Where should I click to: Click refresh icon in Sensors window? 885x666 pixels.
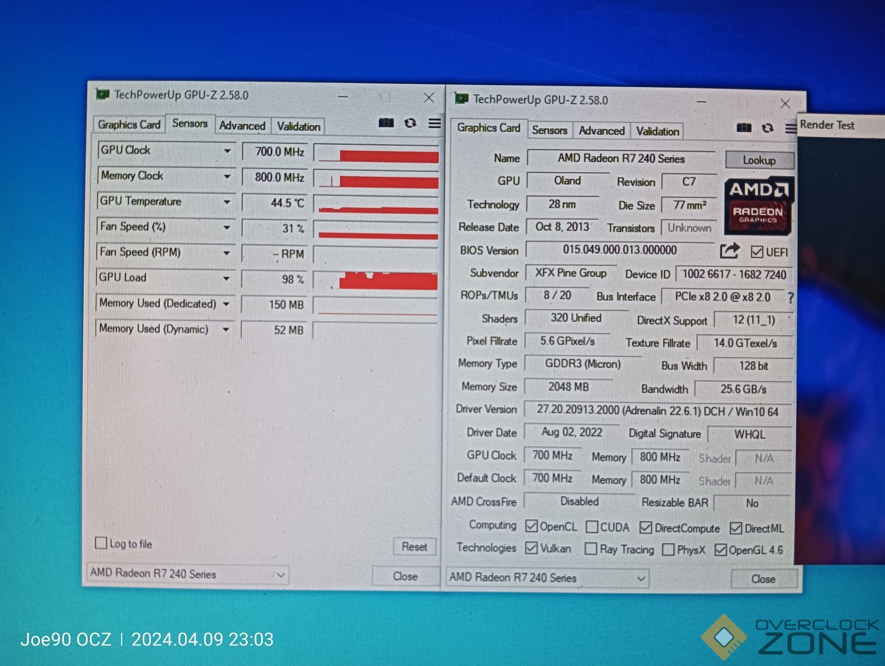click(410, 123)
